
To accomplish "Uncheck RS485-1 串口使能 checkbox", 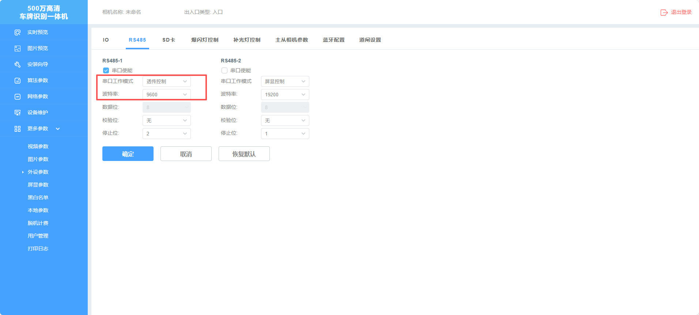I will click(x=106, y=70).
